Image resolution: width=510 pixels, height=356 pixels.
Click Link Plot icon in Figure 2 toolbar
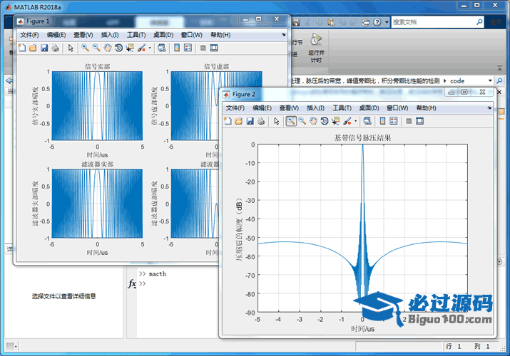[367, 121]
